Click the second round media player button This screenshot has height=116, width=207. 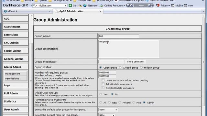coord(131,5)
